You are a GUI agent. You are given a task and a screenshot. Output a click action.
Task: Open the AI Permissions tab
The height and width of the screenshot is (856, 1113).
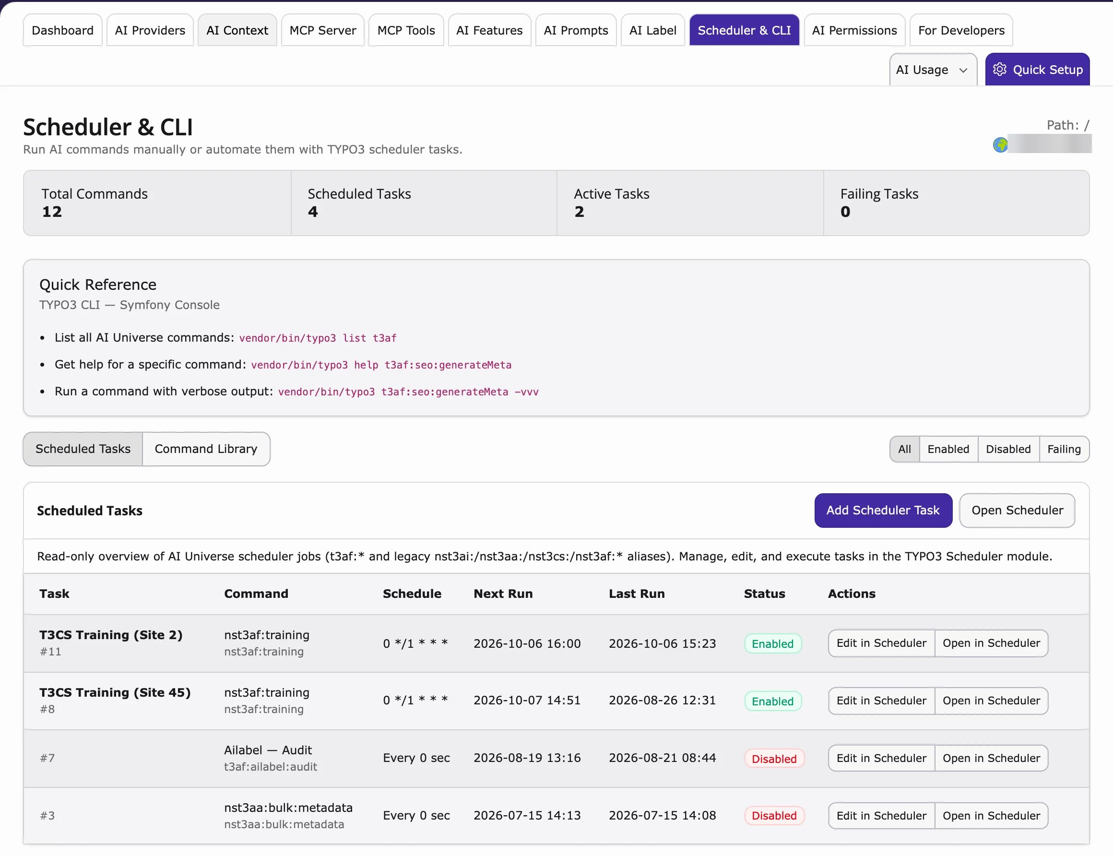point(854,30)
